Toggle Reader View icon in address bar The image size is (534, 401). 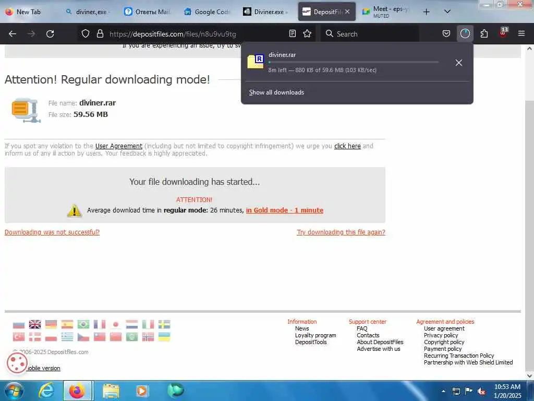click(292, 33)
